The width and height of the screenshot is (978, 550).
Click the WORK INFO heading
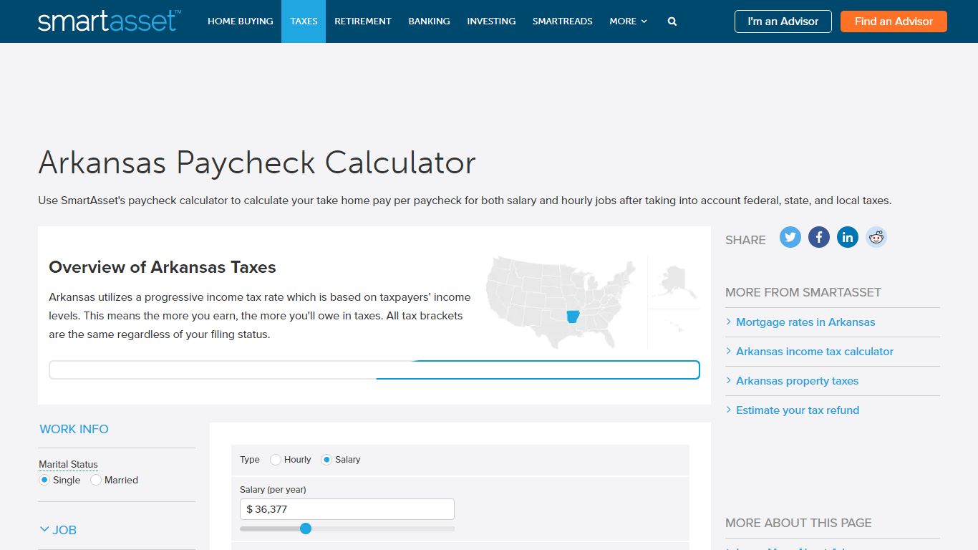pyautogui.click(x=74, y=429)
